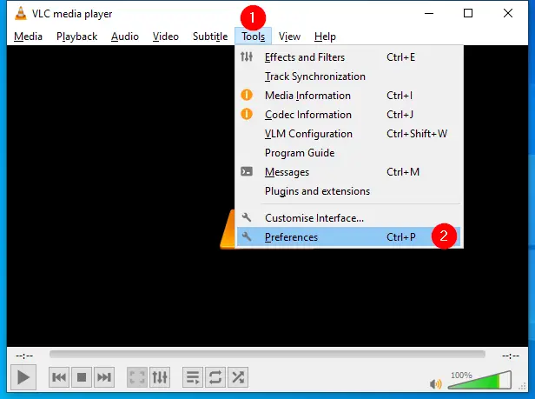Open the Playback menu
The width and height of the screenshot is (535, 399).
[x=76, y=37]
